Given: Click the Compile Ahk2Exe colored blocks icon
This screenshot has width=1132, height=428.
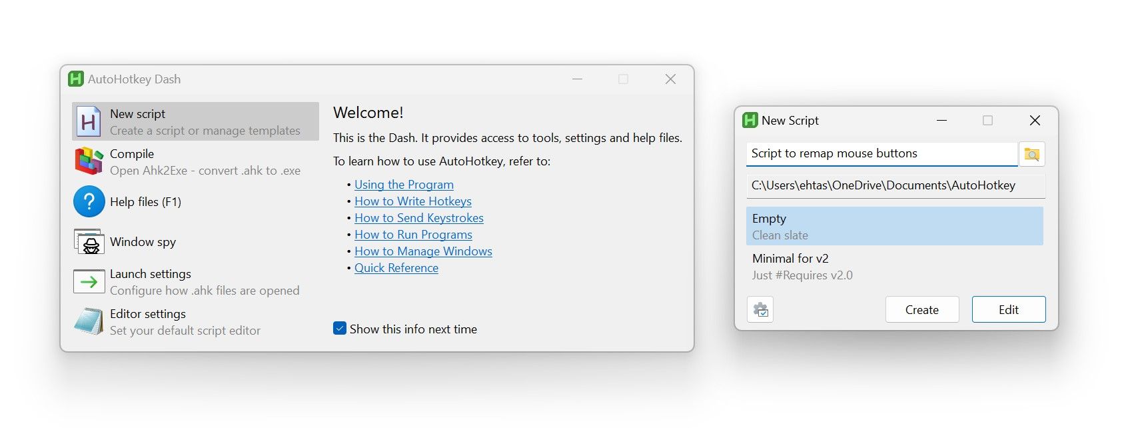Looking at the screenshot, I should pyautogui.click(x=89, y=162).
